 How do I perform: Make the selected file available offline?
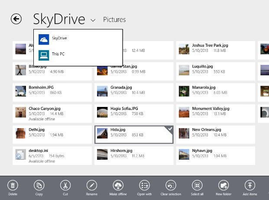tap(118, 185)
